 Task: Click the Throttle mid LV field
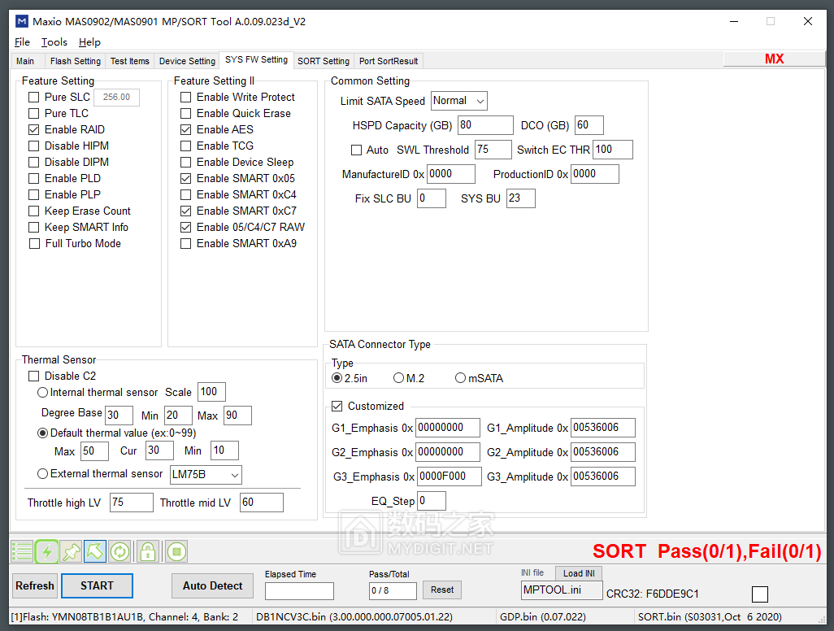(262, 503)
